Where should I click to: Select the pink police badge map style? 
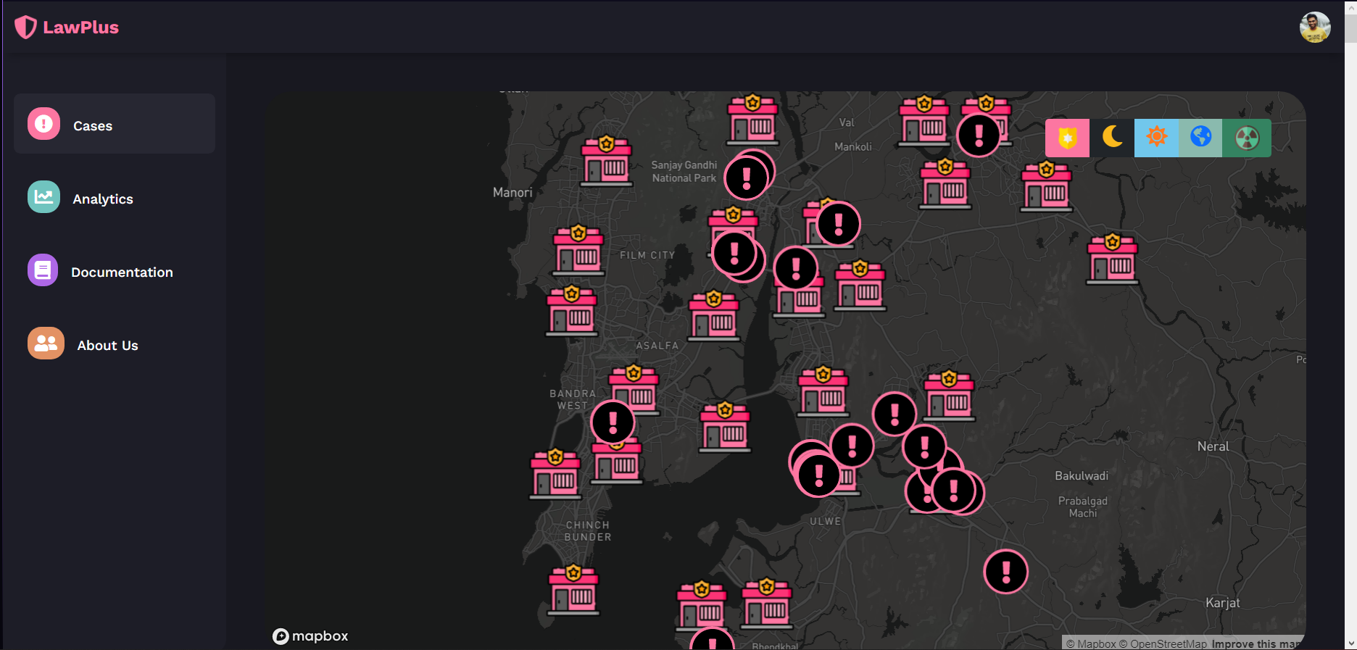(1067, 138)
